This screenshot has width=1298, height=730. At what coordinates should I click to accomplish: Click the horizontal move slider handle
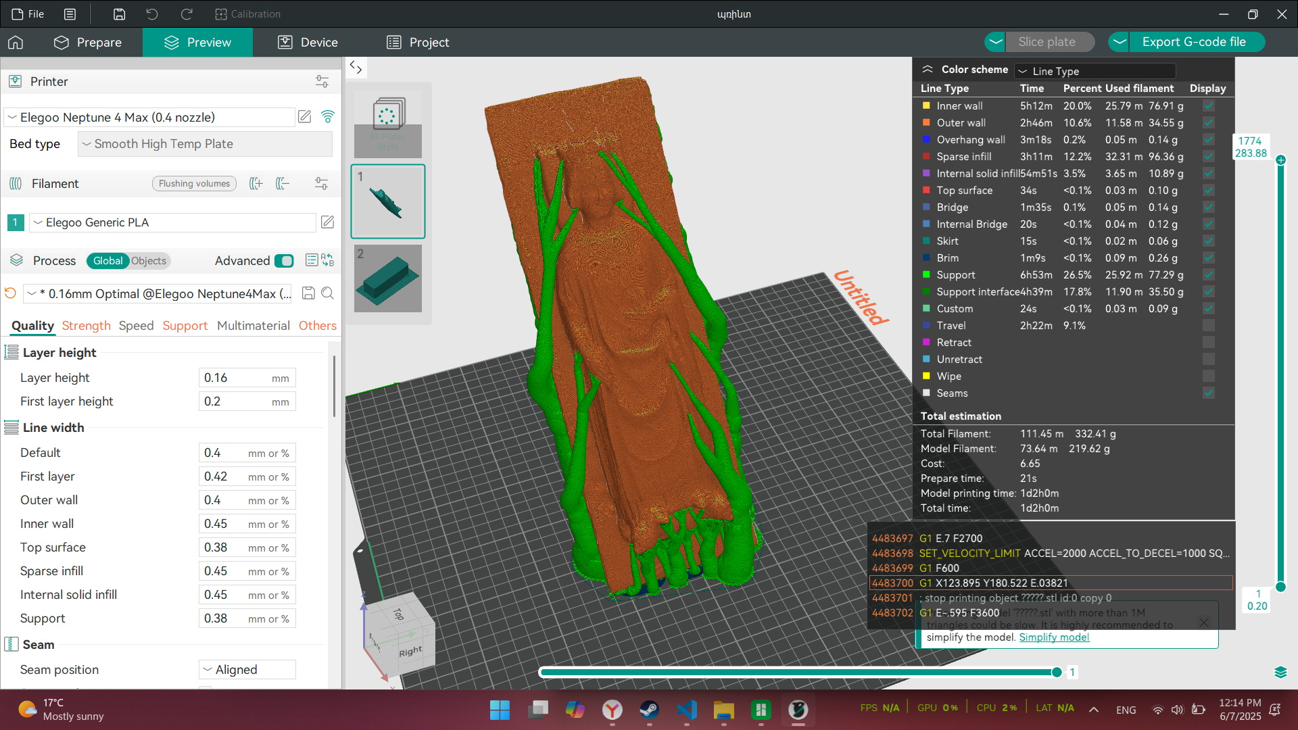pos(1057,672)
